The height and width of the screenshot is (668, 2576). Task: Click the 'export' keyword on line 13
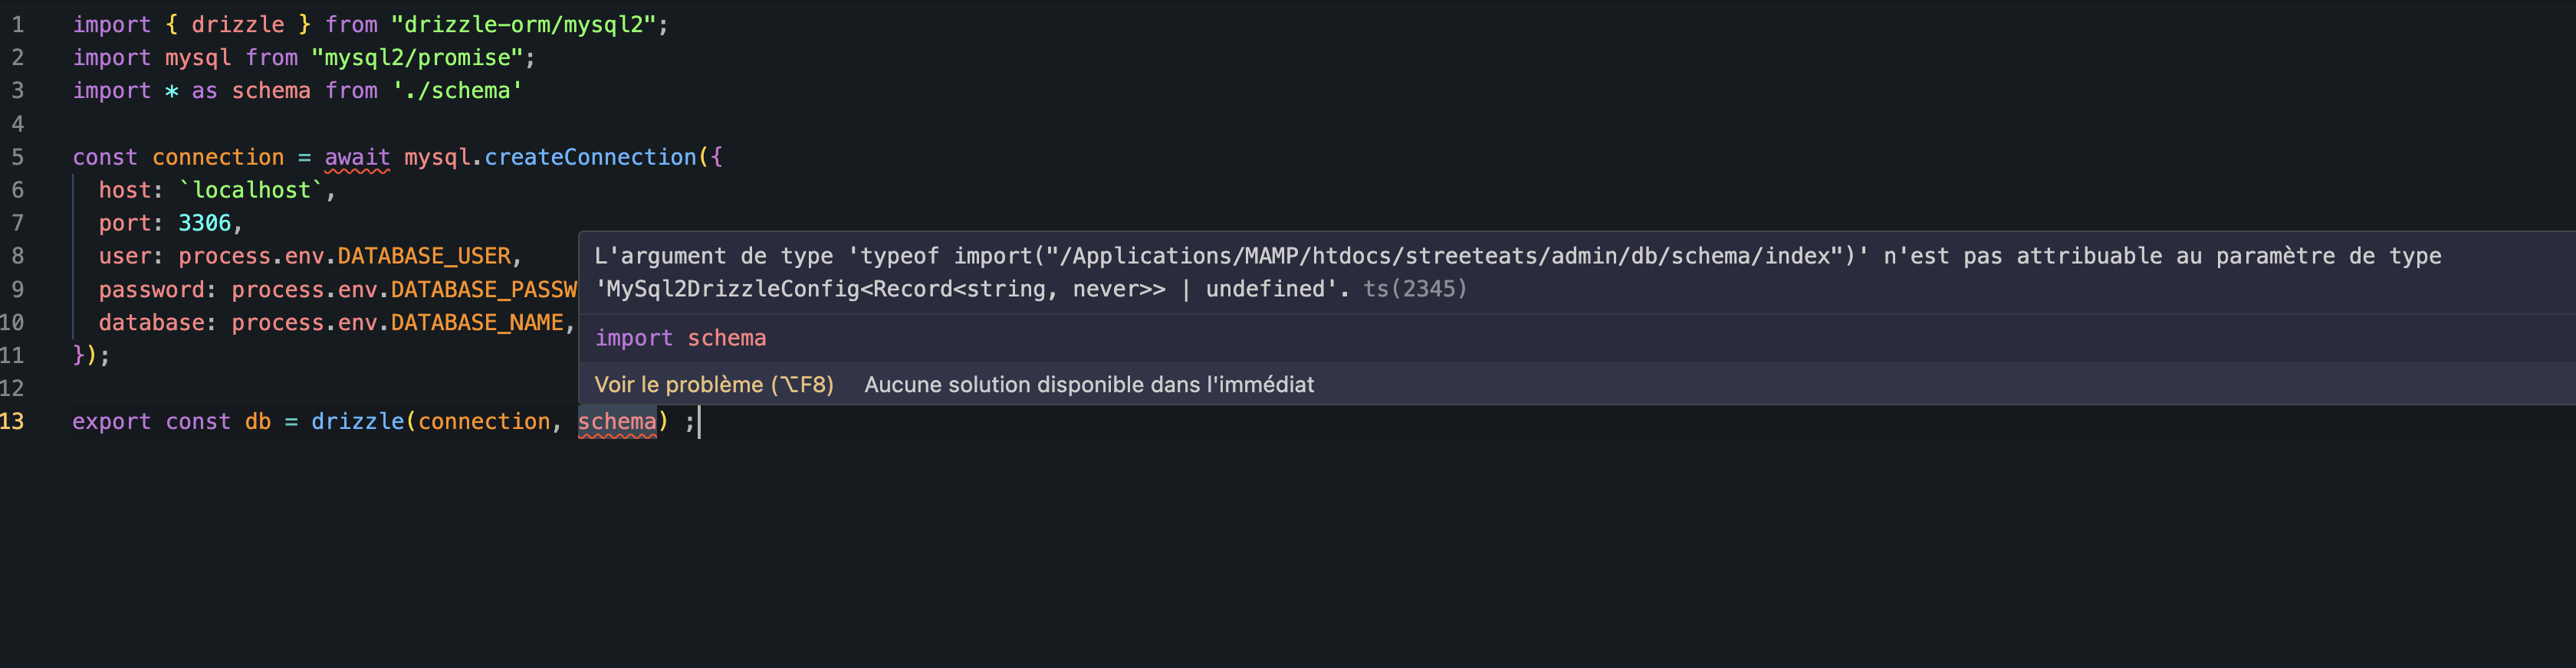(111, 421)
